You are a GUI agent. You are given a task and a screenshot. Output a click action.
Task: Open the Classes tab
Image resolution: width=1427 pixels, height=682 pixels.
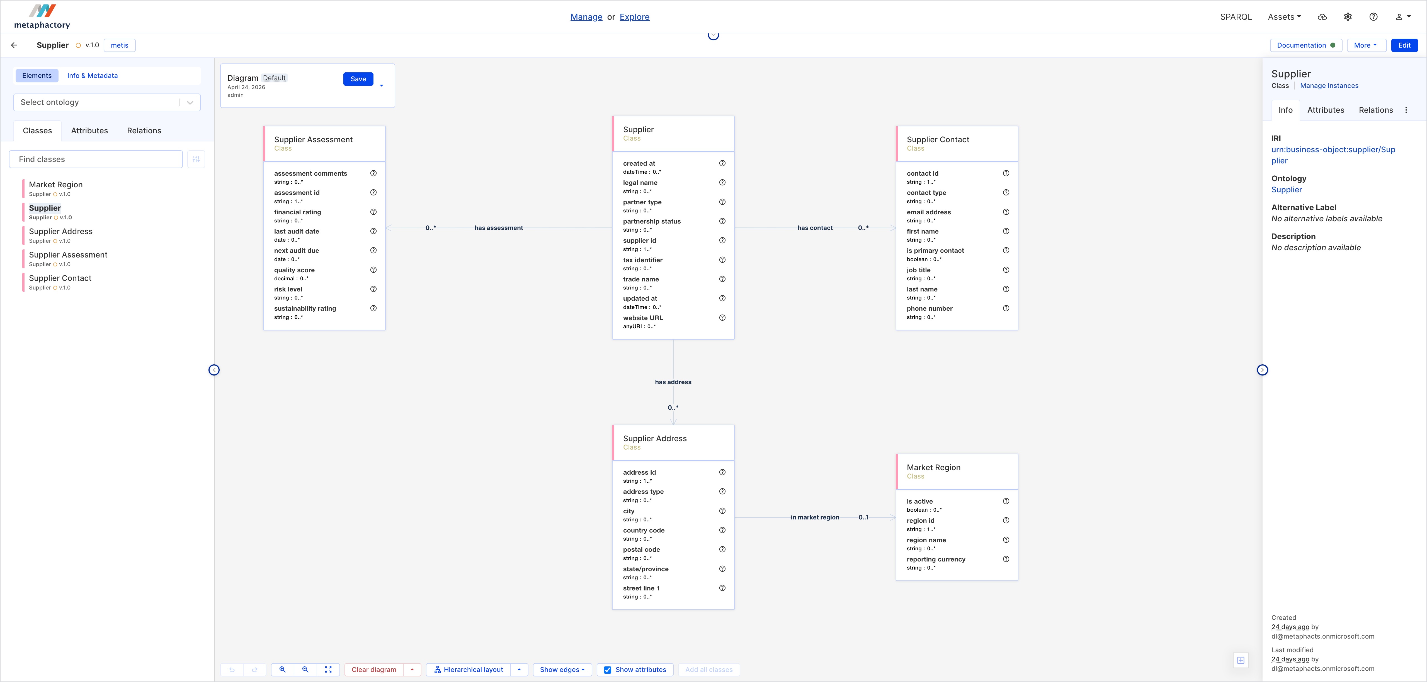tap(37, 131)
